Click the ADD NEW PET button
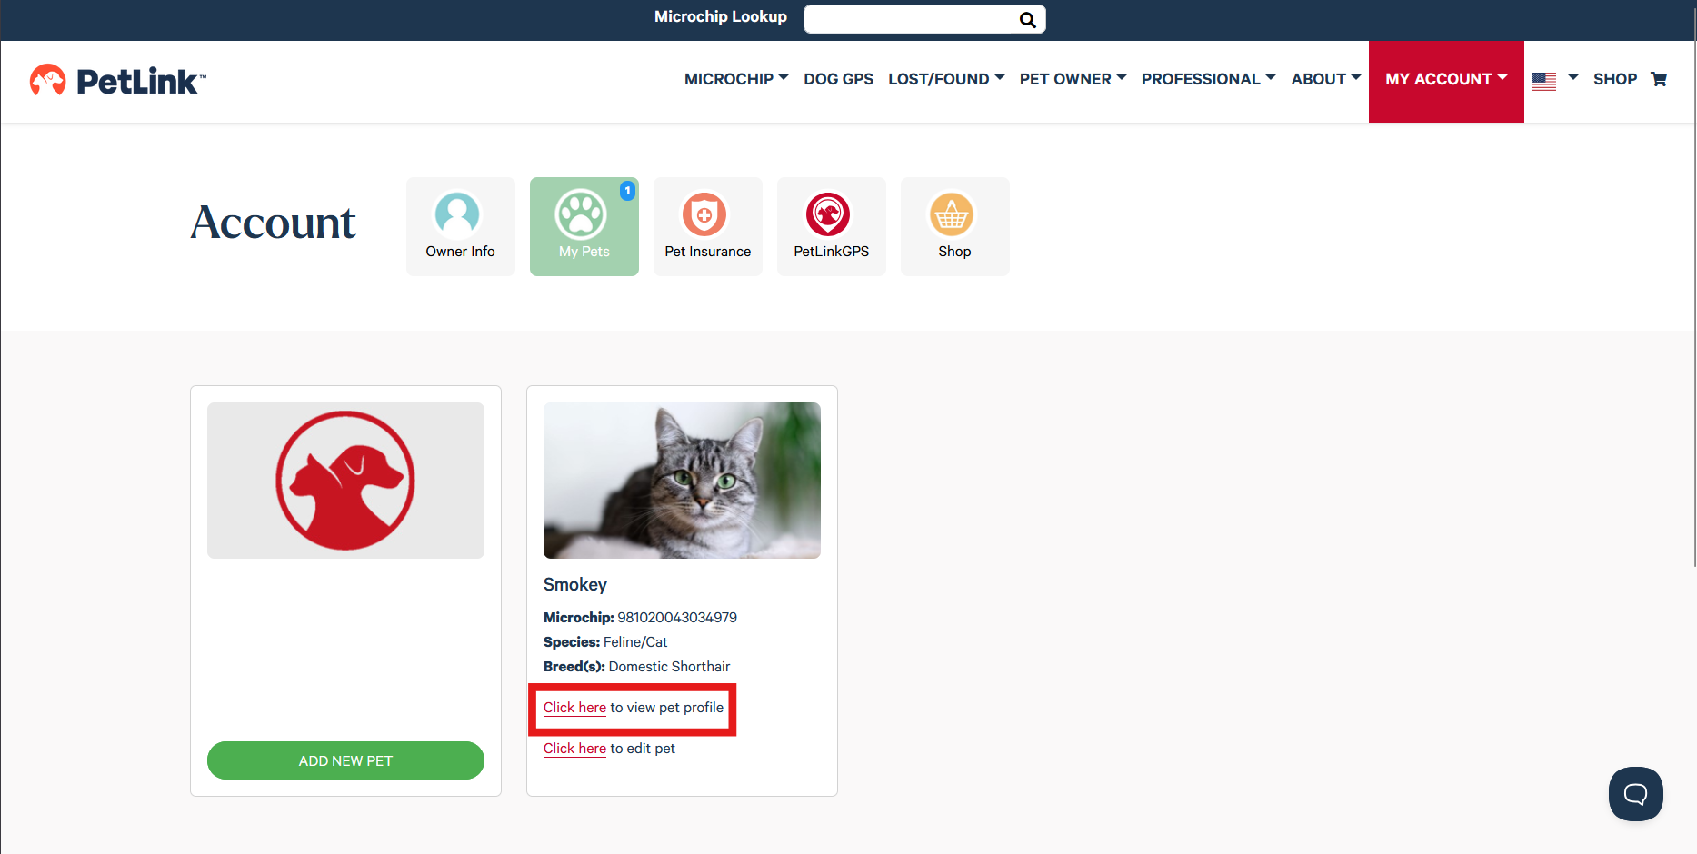This screenshot has height=854, width=1697. 345,760
